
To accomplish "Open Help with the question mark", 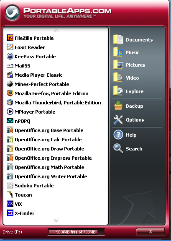I will pyautogui.click(x=125, y=135).
